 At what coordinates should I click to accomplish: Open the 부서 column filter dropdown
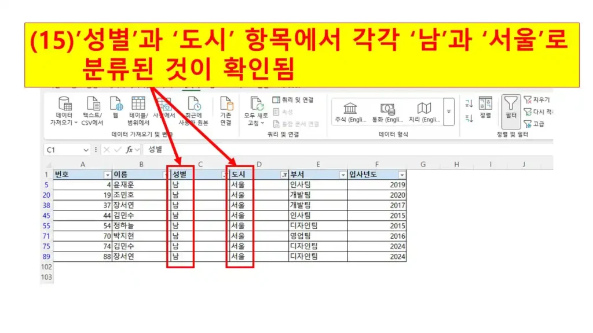(x=343, y=175)
